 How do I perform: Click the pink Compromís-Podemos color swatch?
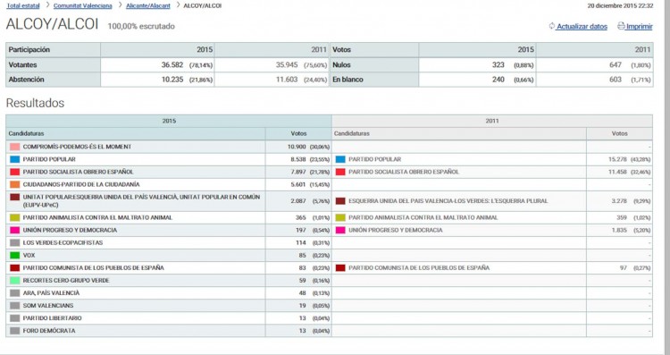[x=15, y=147]
